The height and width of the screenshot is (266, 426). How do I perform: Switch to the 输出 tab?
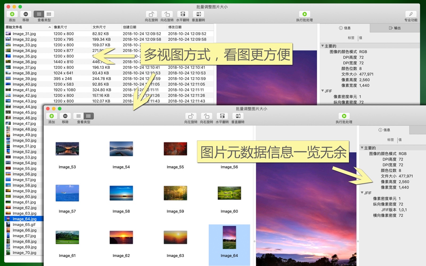tap(395, 28)
